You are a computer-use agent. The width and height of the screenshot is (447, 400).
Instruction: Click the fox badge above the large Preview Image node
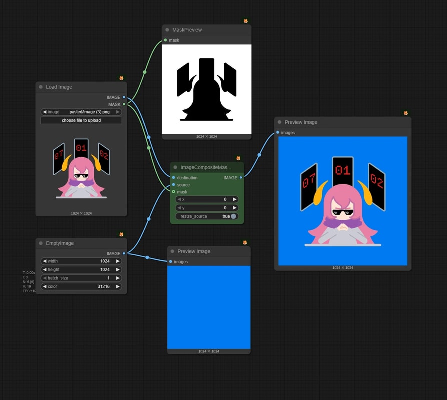click(406, 113)
